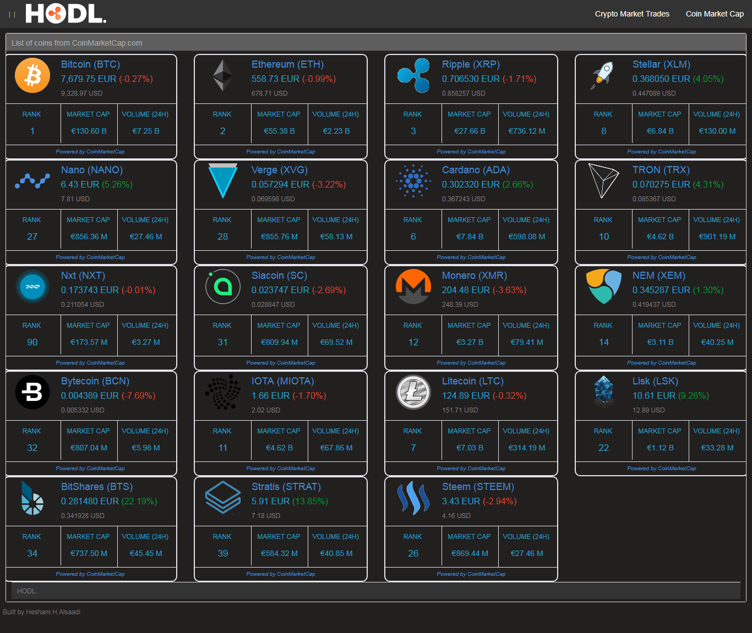The image size is (752, 633).
Task: Click Powered by CoinMarketCap under Steem
Action: click(x=471, y=574)
